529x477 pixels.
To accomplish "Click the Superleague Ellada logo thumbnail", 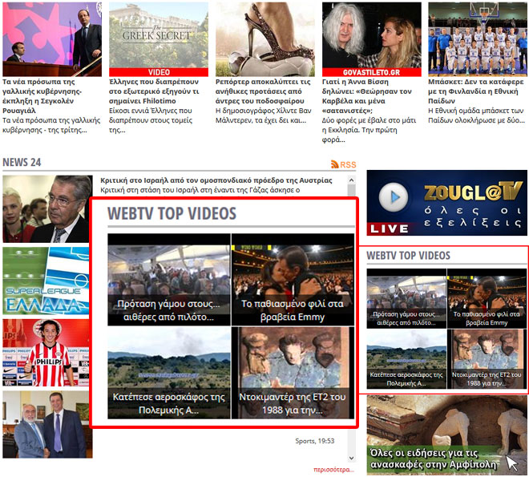I will point(46,281).
